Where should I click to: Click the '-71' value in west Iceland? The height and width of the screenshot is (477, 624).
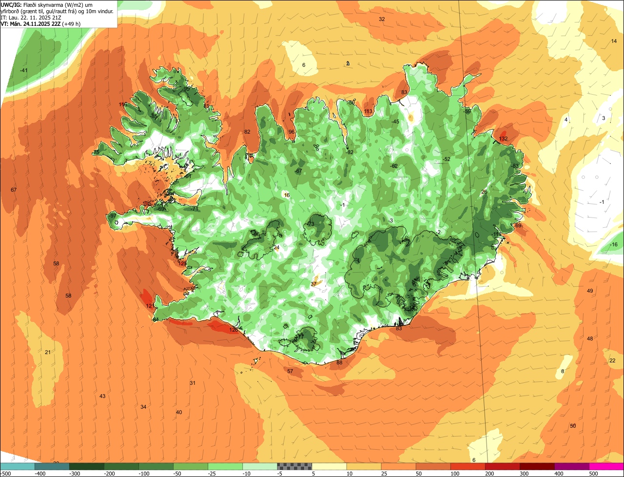pos(194,209)
